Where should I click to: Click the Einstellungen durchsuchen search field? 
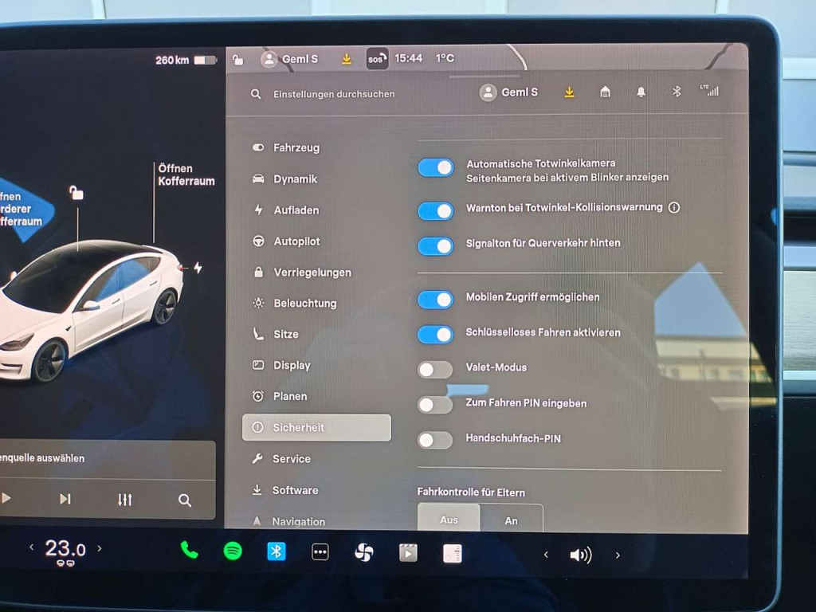click(334, 94)
